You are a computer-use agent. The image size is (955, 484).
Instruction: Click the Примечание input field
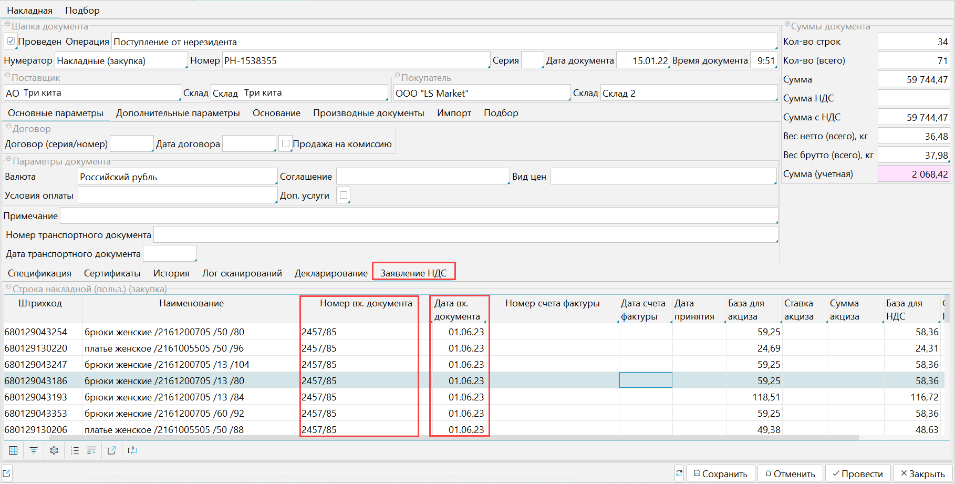click(x=418, y=215)
